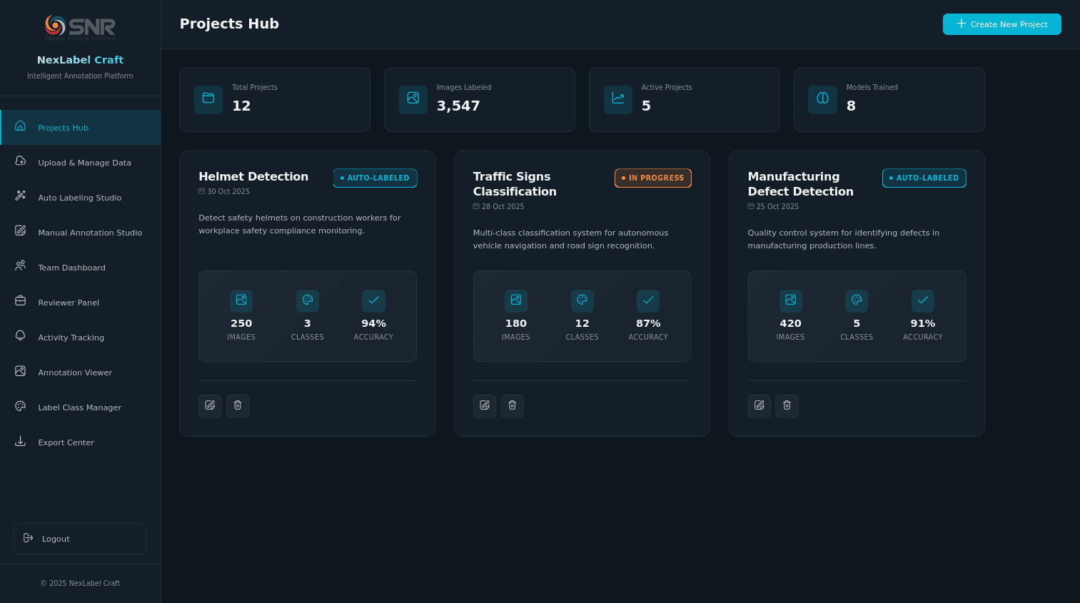Click Create New Project
Screen dimensions: 1080x603
[1001, 24]
